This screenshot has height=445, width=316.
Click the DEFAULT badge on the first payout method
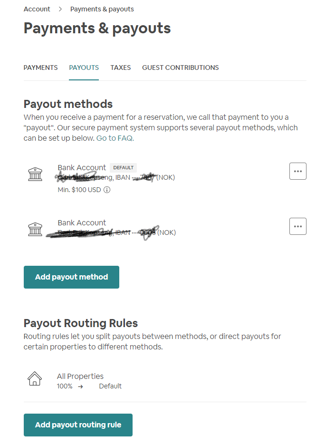[123, 167]
